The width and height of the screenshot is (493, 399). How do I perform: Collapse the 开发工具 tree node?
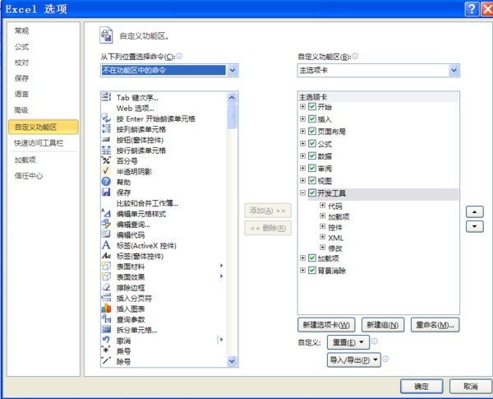(302, 193)
